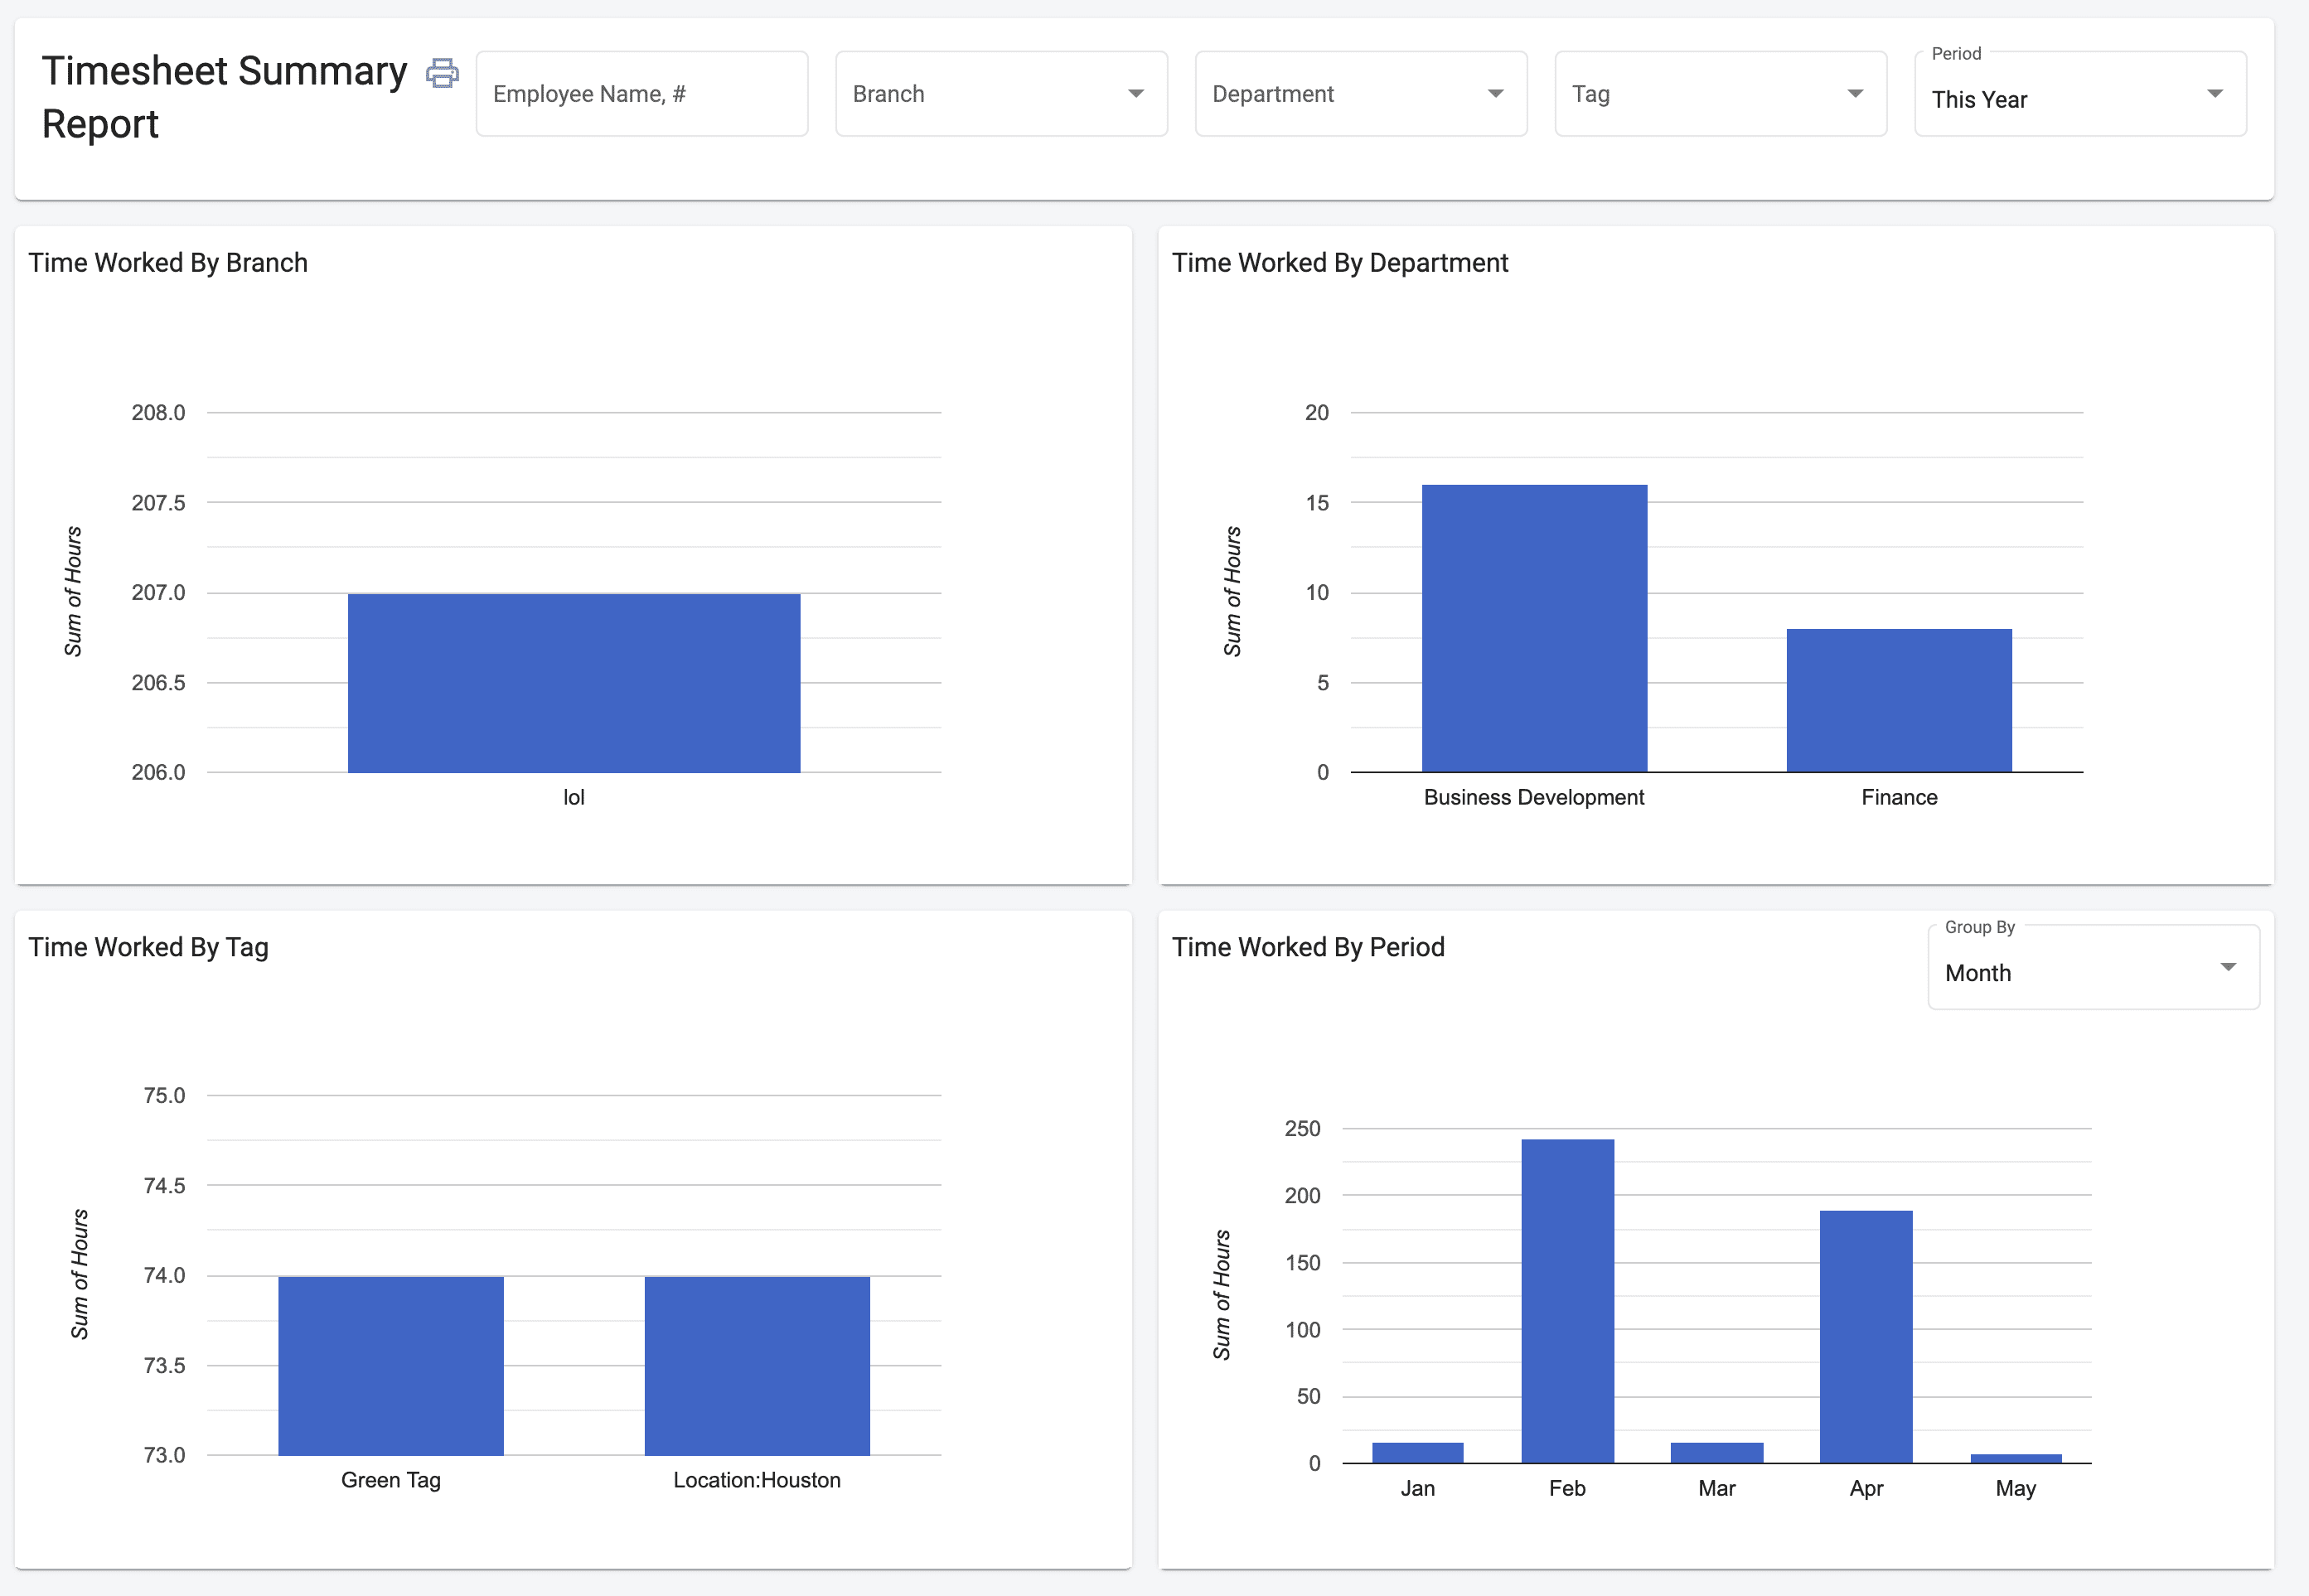Click the Green Tag bar
The image size is (2309, 1596).
point(390,1365)
